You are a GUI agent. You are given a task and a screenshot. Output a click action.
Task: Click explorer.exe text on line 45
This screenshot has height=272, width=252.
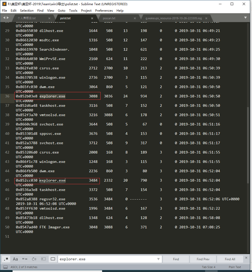pos(52,180)
